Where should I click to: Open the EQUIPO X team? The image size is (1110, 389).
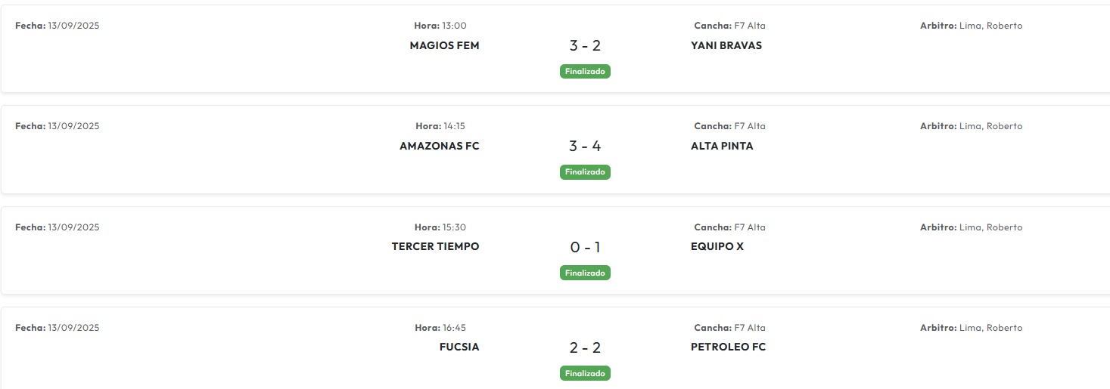coord(717,246)
